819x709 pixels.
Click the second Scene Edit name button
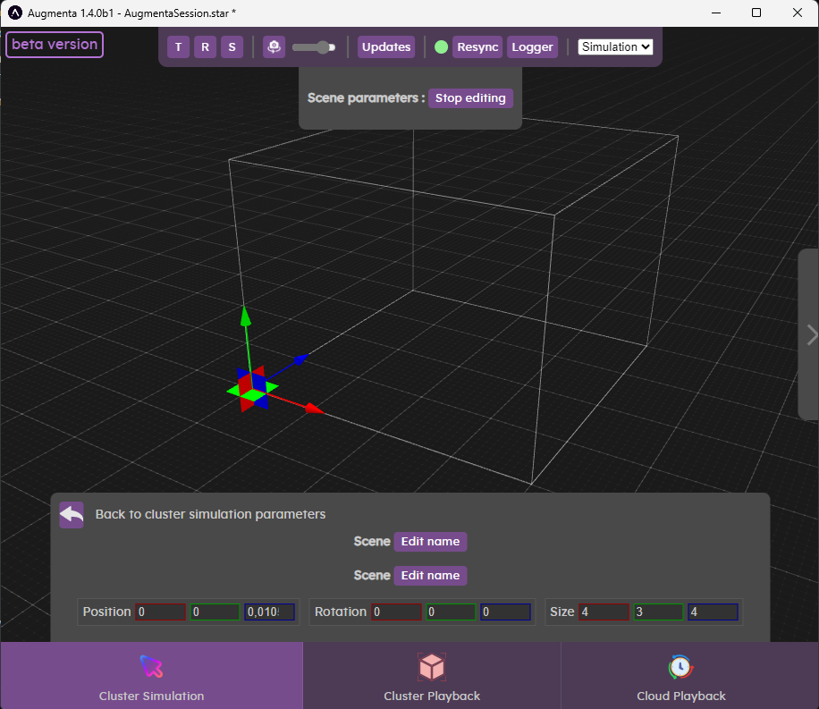430,575
